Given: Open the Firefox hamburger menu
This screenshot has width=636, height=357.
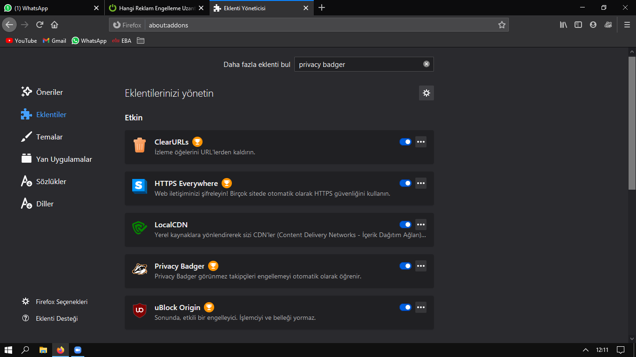Looking at the screenshot, I should click(627, 25).
